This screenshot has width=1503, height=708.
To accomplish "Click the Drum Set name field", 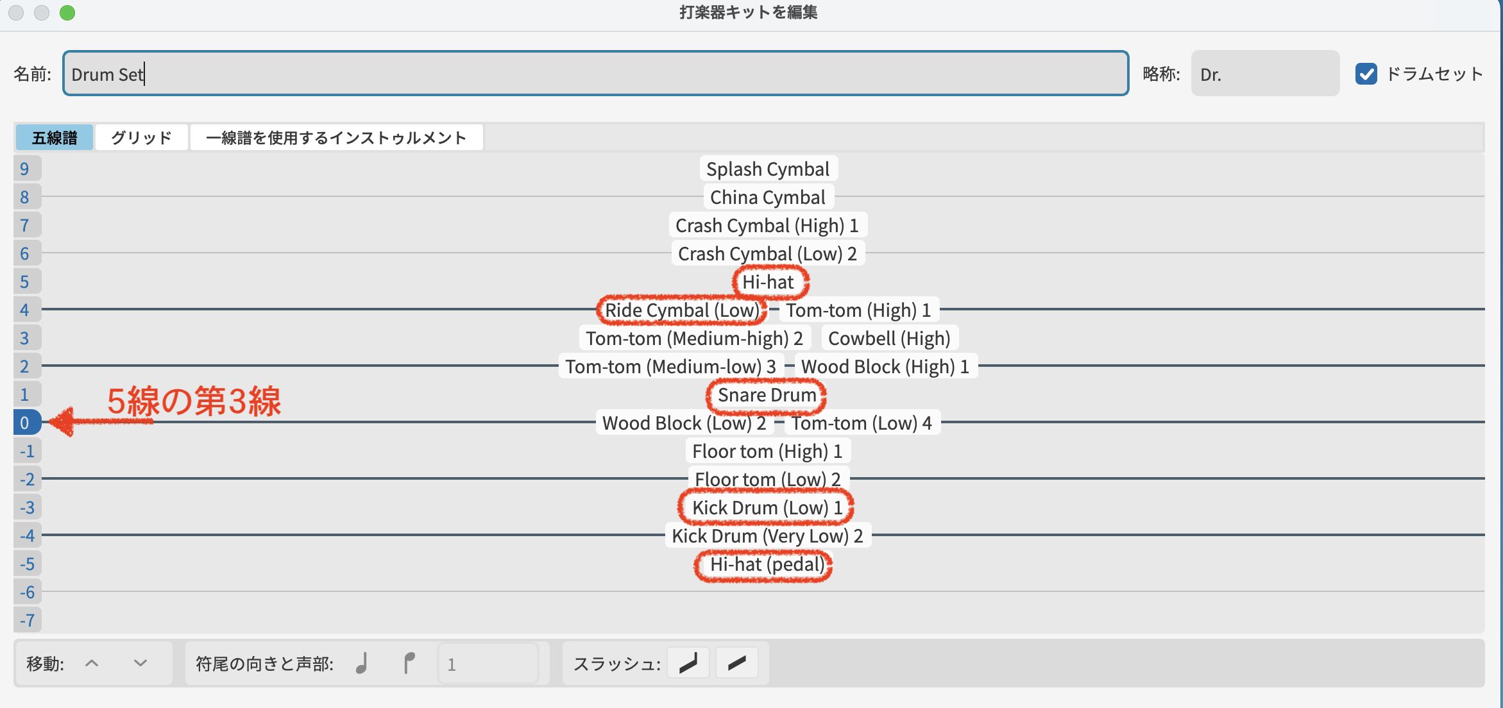I will [x=595, y=74].
